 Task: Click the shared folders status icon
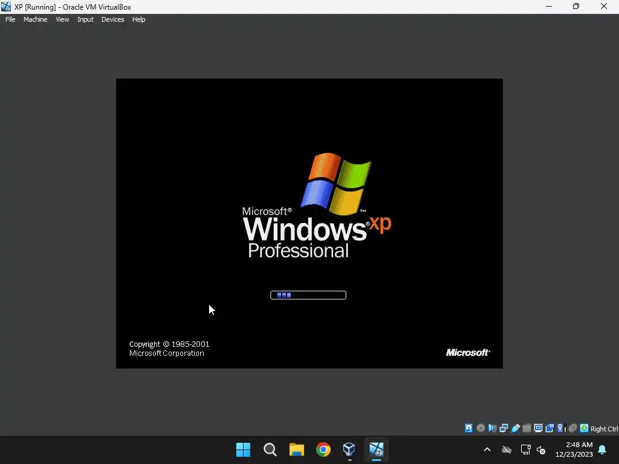point(527,428)
